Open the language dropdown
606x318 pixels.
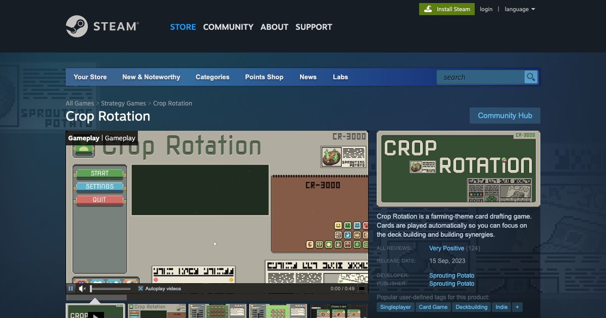(x=520, y=9)
